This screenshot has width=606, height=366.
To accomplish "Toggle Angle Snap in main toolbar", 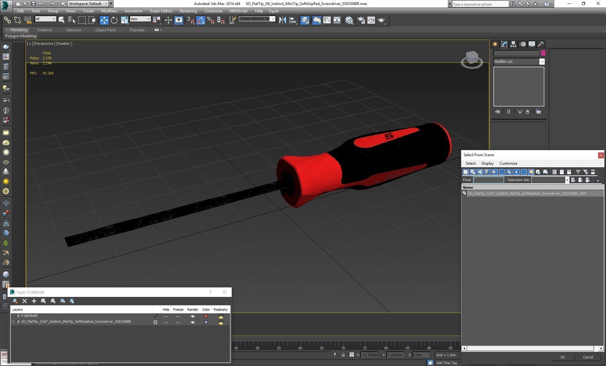I will pos(201,20).
